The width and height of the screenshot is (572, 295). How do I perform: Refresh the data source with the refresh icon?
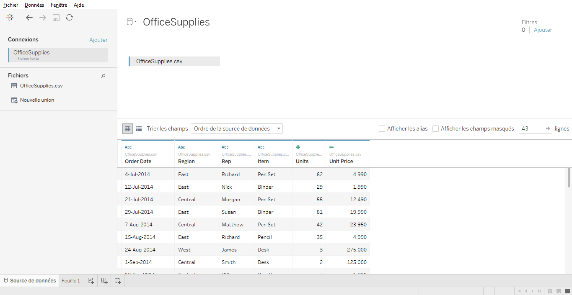pyautogui.click(x=69, y=18)
